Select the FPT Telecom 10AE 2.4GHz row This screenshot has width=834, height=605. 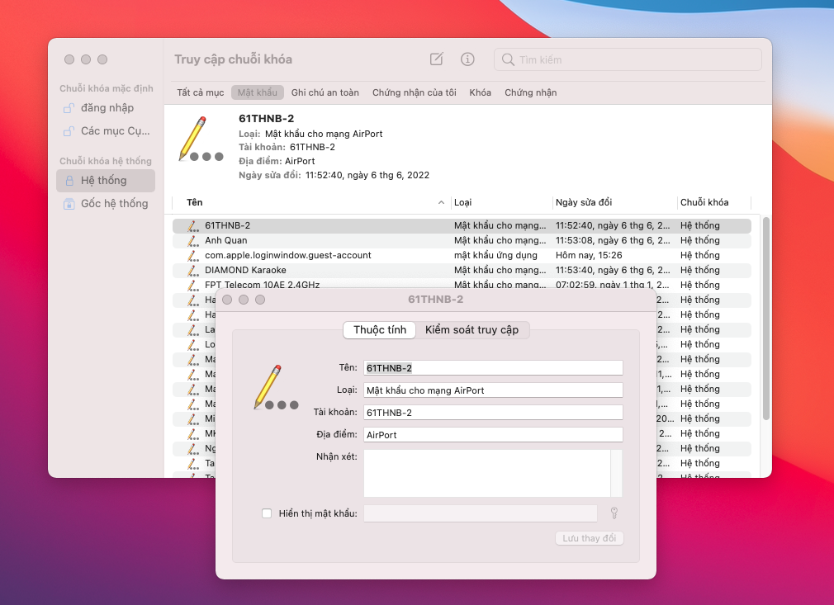(462, 285)
